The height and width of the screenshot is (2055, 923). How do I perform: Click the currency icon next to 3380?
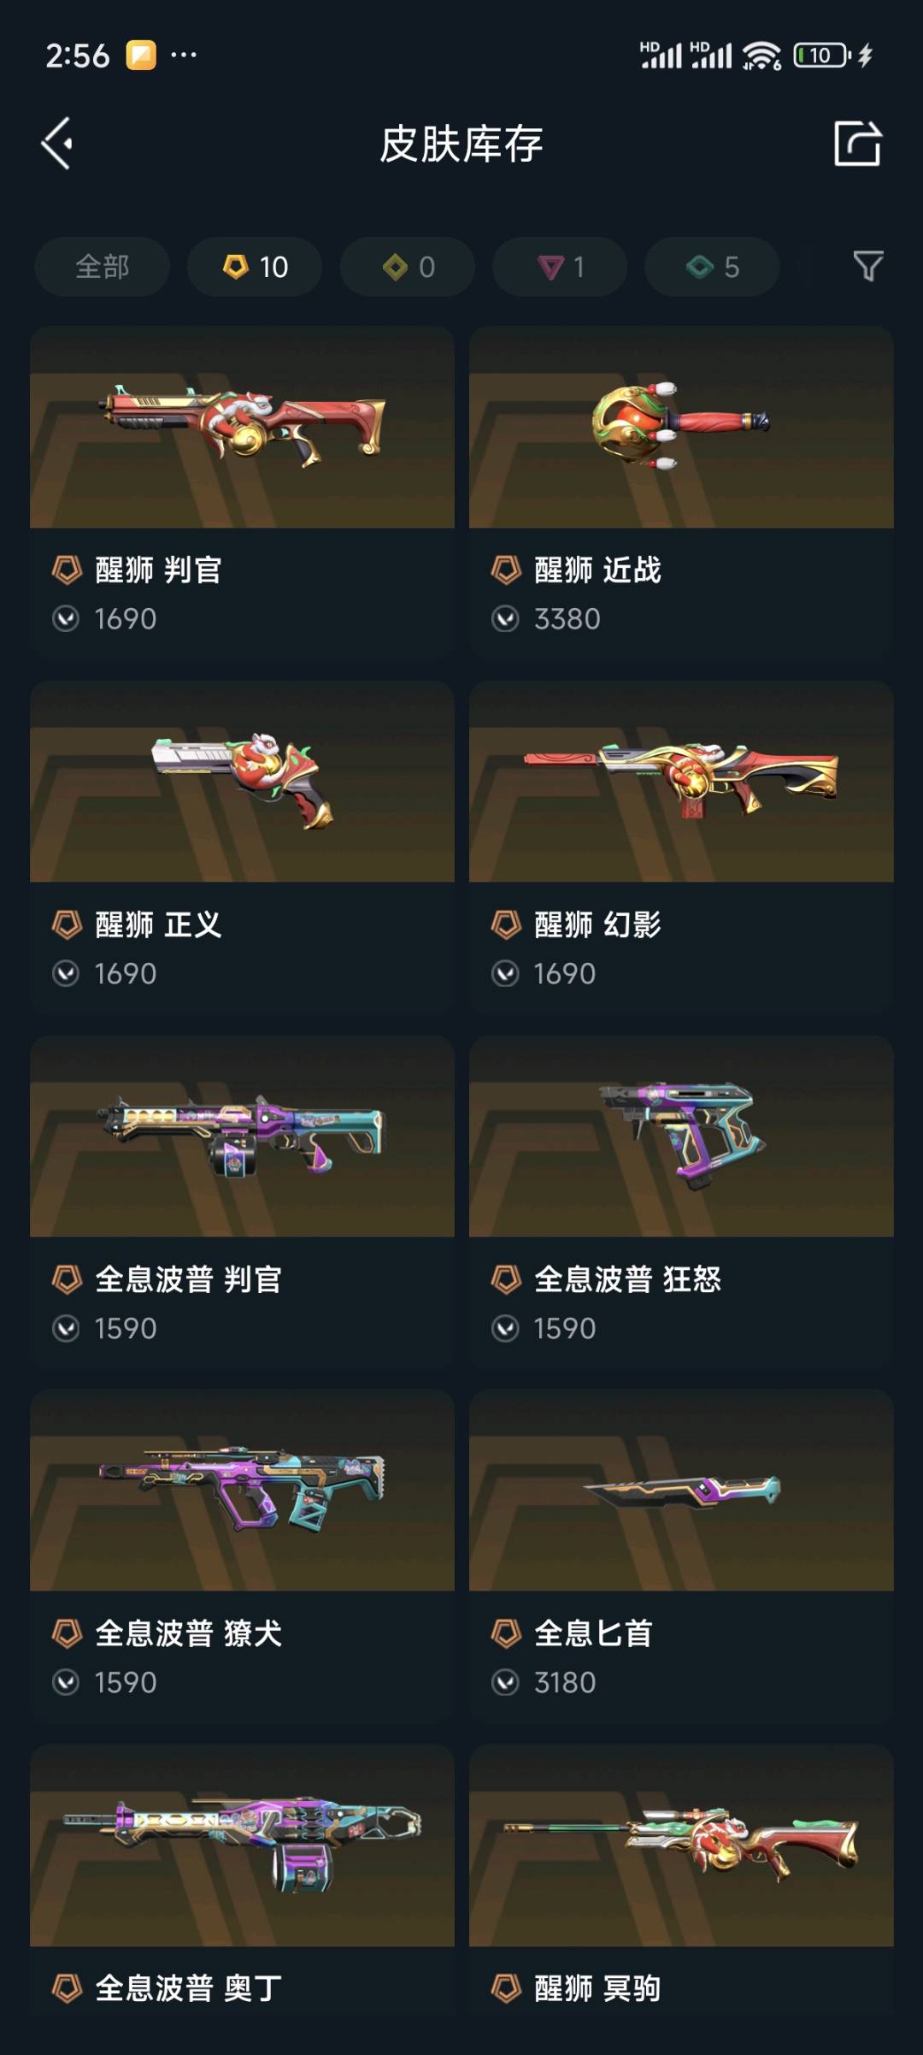505,618
